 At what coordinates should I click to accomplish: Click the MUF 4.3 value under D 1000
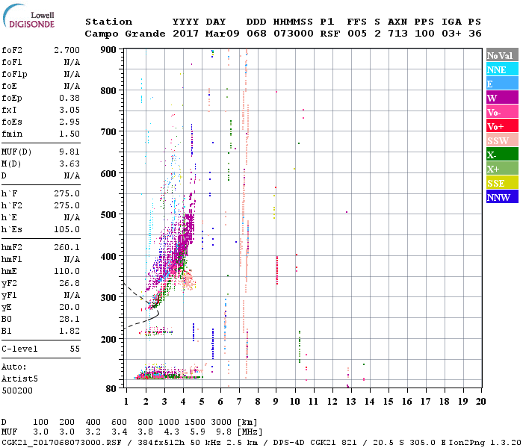coord(171,432)
